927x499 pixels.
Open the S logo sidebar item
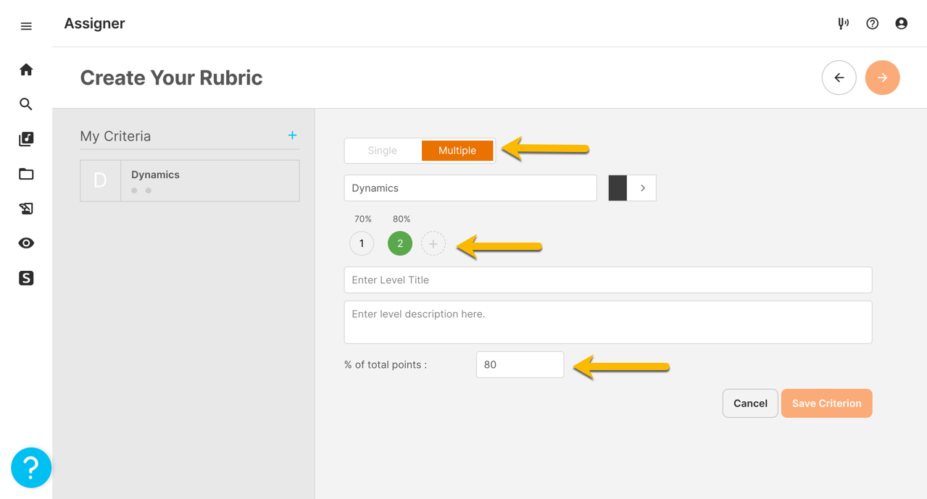(26, 278)
